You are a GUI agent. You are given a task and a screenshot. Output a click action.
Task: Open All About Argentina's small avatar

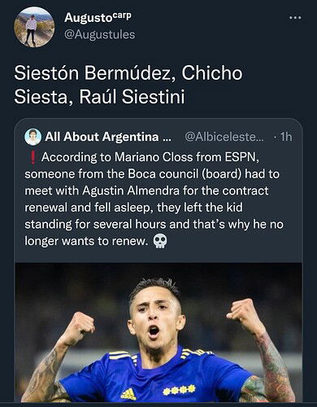click(x=33, y=137)
